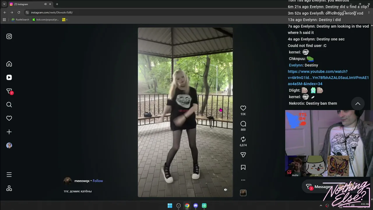Open the OBS icon in the system tray

[327, 205]
